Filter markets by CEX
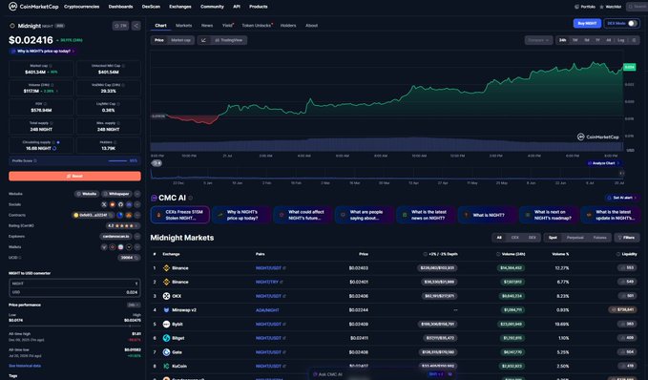The image size is (648, 380). coord(515,238)
